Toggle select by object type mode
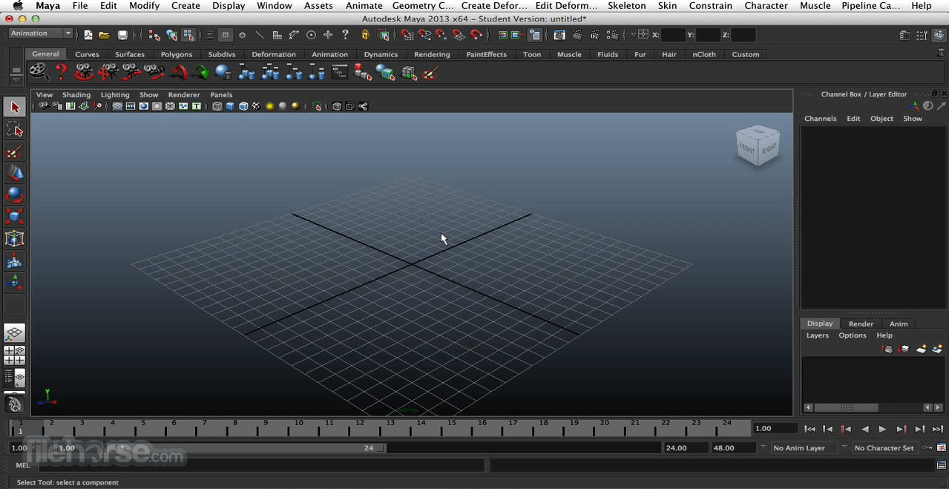This screenshot has width=949, height=489. (x=172, y=34)
